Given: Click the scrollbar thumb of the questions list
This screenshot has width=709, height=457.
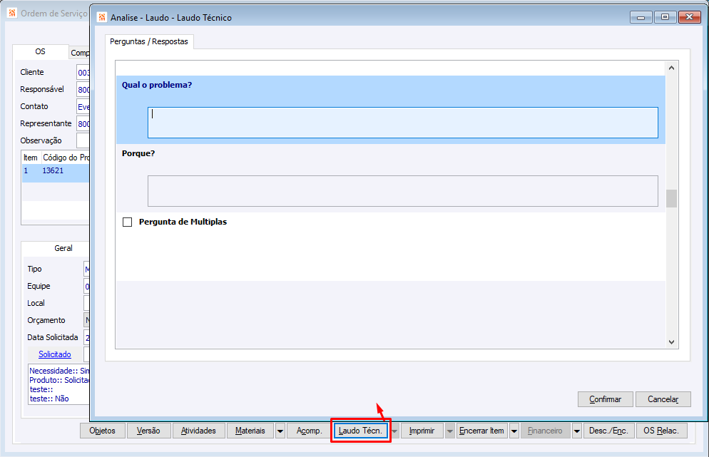Looking at the screenshot, I should [x=671, y=198].
